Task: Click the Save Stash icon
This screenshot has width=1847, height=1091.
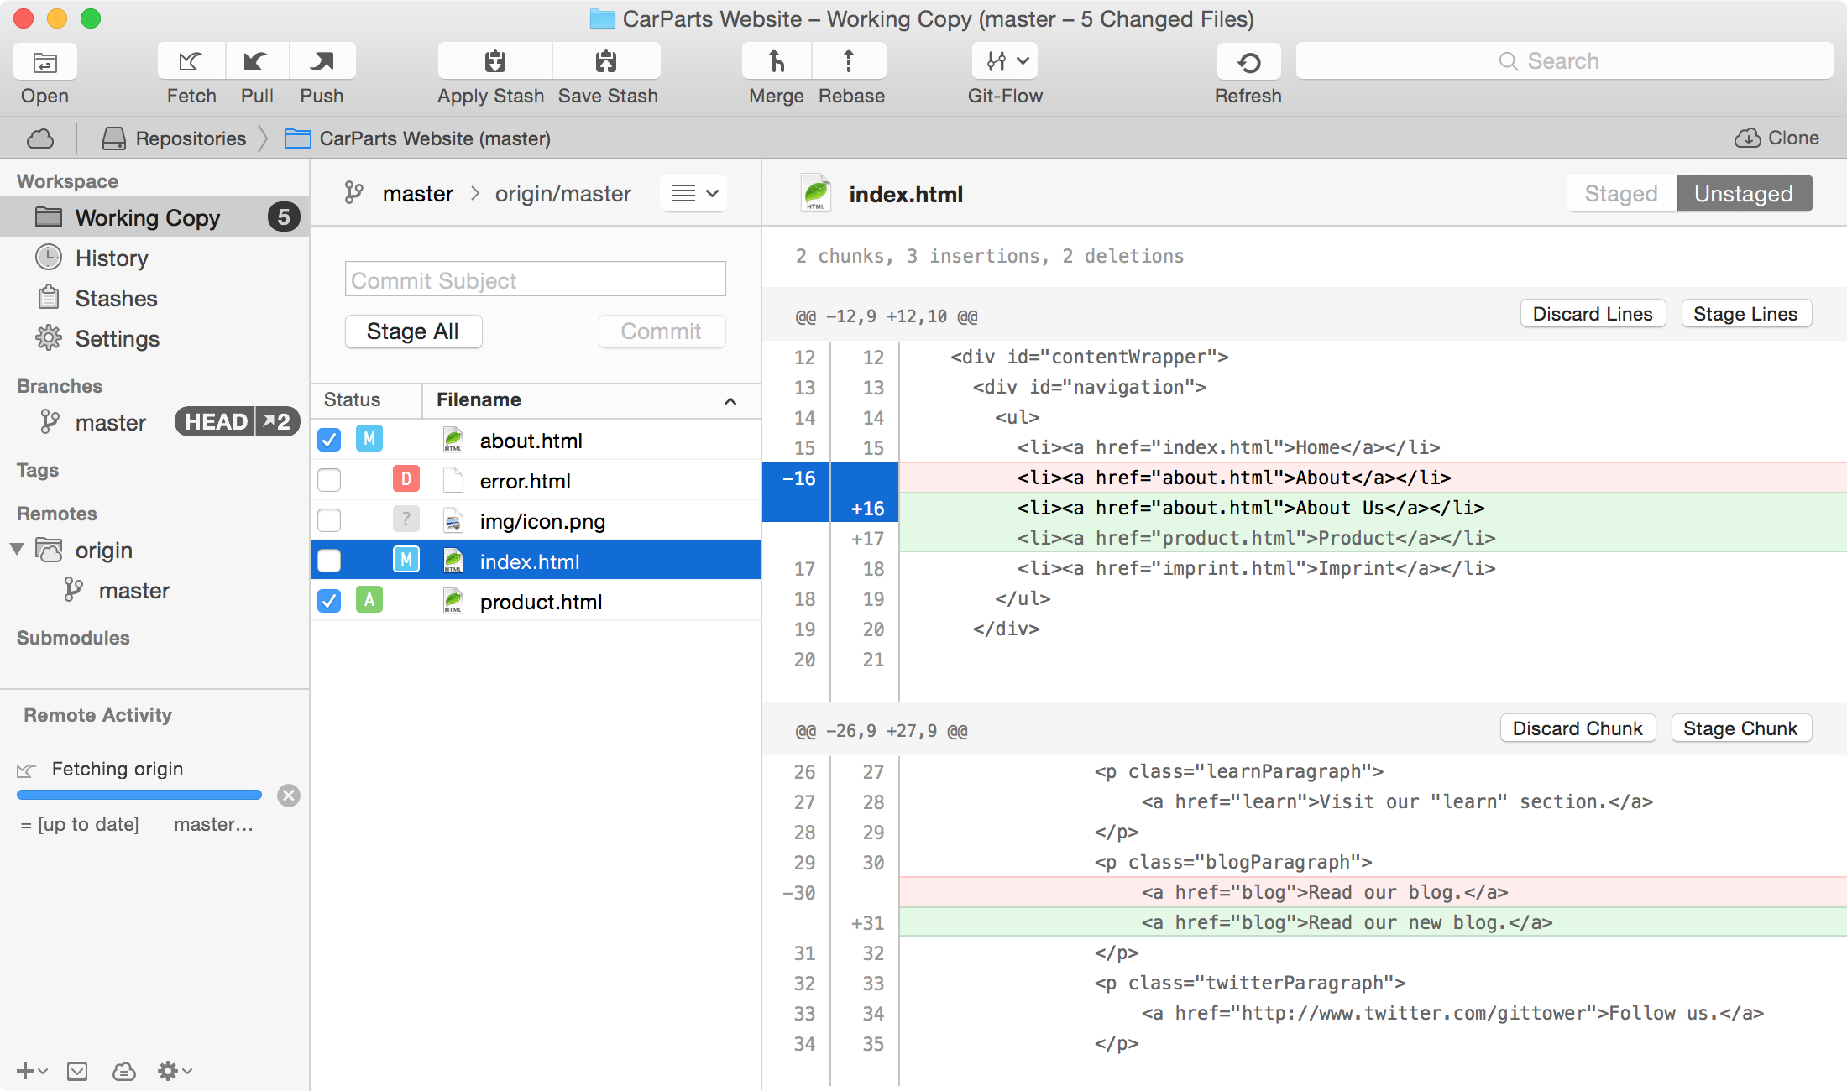Action: click(x=606, y=61)
